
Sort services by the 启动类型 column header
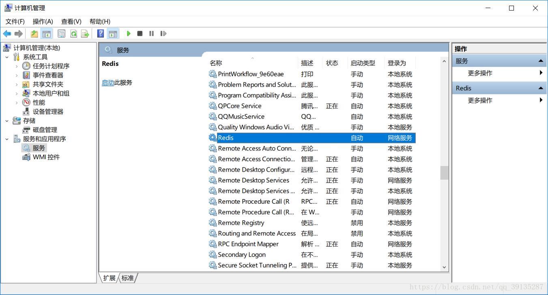[x=366, y=63]
